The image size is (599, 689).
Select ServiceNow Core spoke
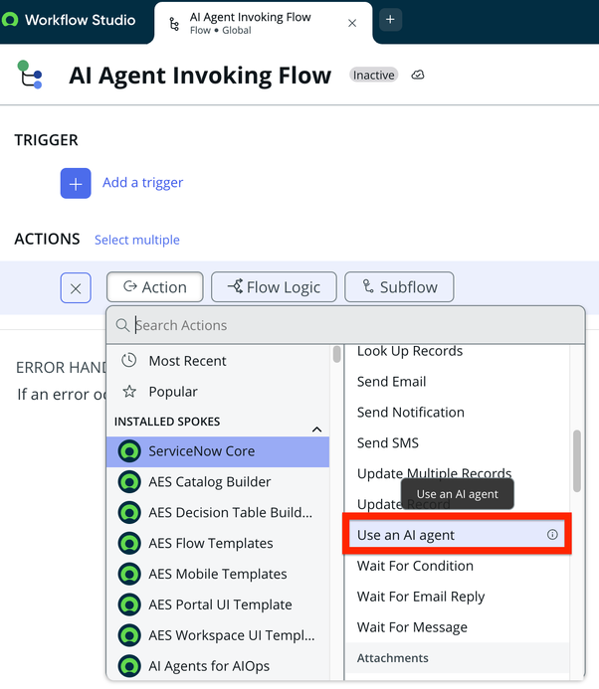(x=218, y=451)
